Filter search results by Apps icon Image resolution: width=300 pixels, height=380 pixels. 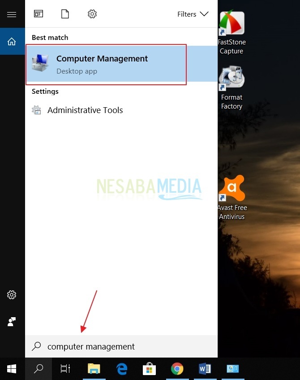pos(39,14)
